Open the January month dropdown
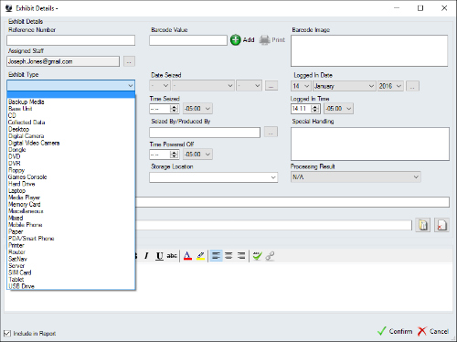Screen dimensions: 457x342 344,86
